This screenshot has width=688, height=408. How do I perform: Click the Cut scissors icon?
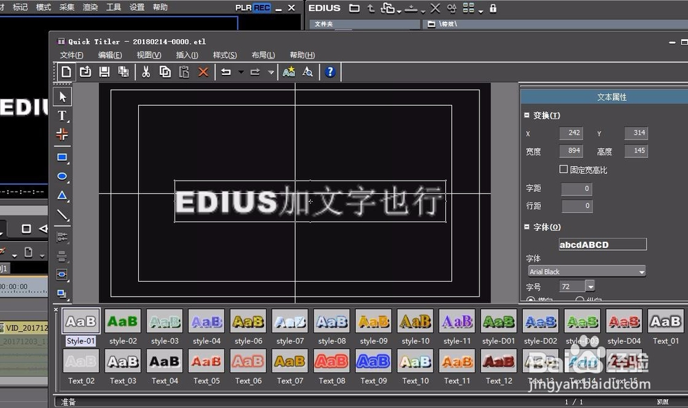click(146, 72)
